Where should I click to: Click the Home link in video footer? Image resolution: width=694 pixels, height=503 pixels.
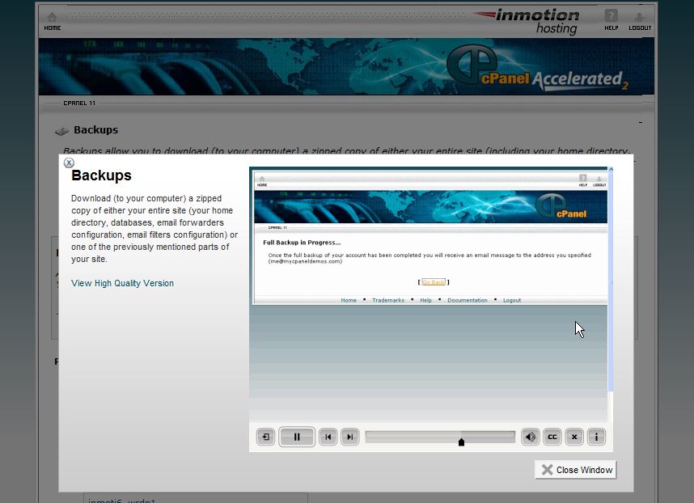tap(349, 300)
